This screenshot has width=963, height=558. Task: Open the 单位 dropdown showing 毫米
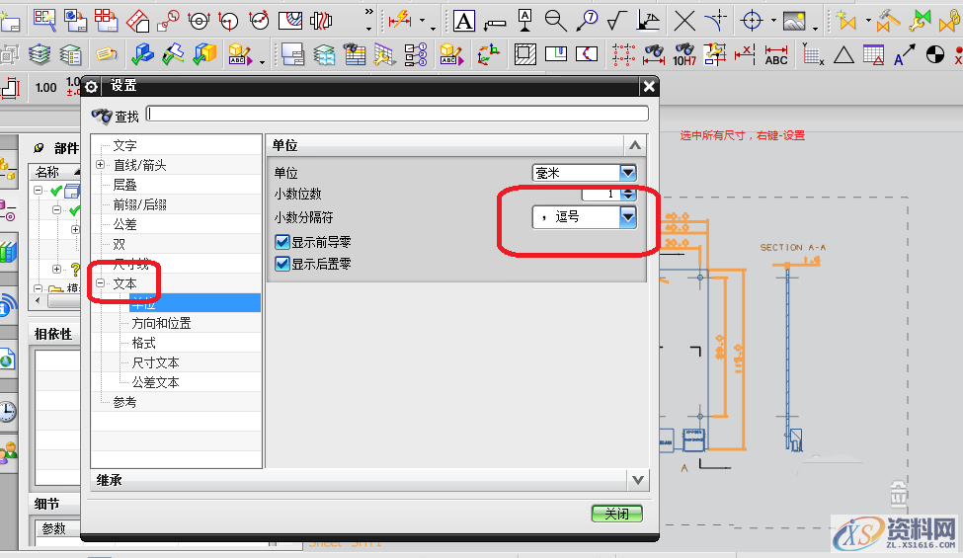(628, 173)
